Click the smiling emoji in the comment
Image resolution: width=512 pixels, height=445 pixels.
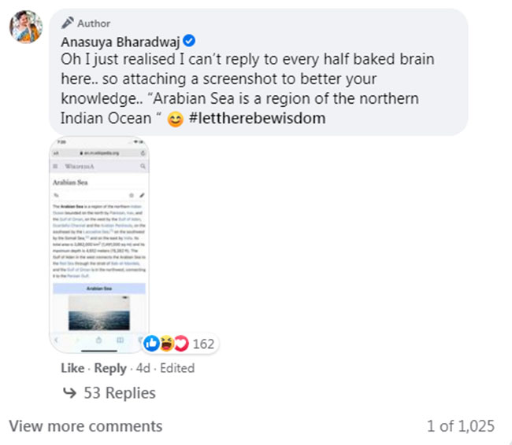coord(175,119)
